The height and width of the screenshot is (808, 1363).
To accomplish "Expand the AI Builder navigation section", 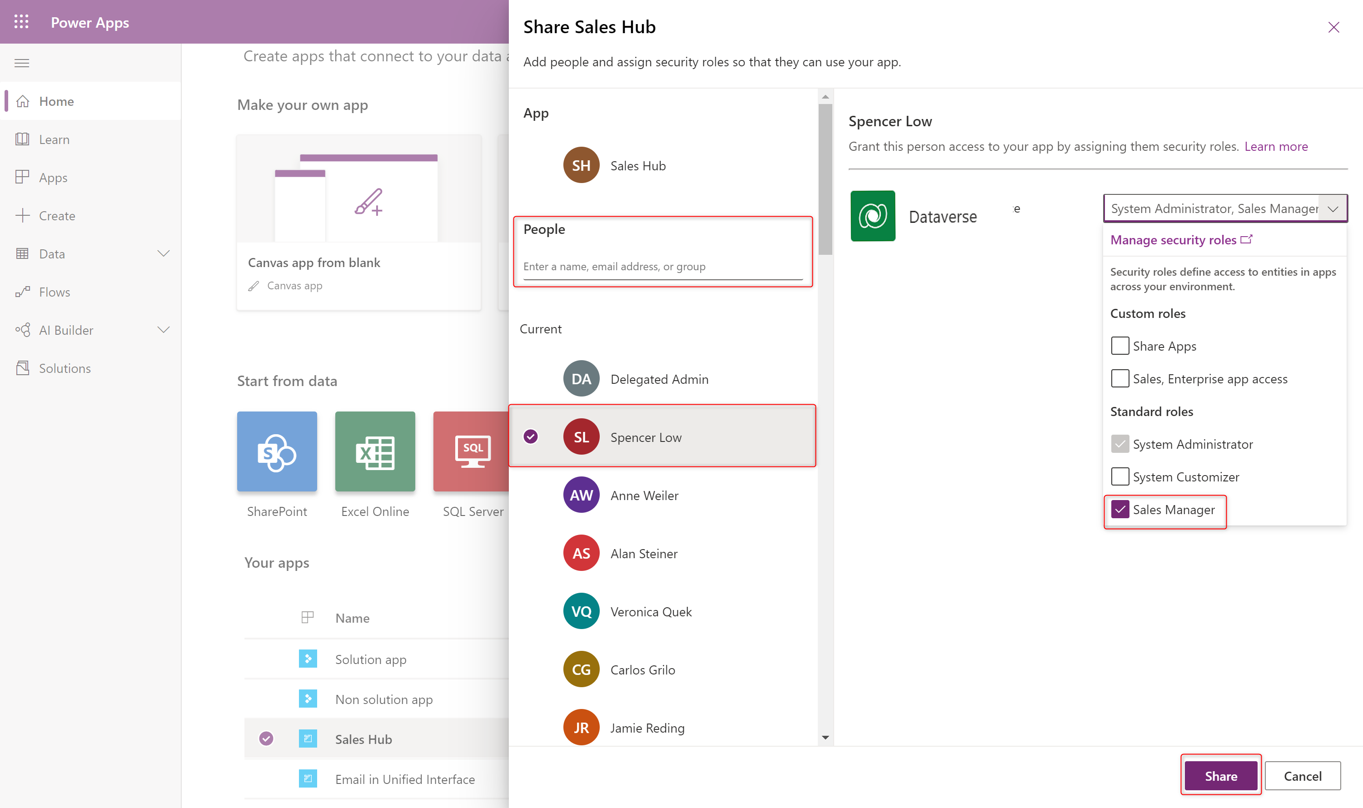I will [164, 329].
